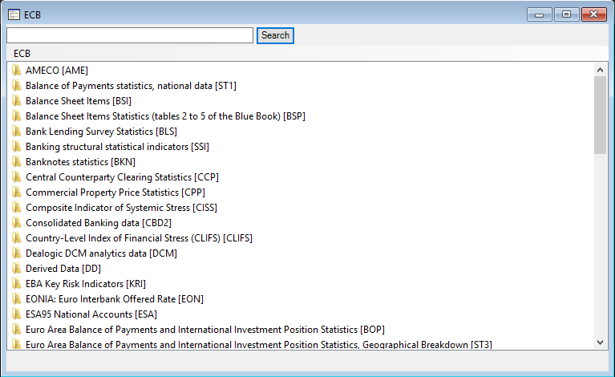This screenshot has height=377, width=615.
Task: Choose Balance Sheet Items Statistics Blue Book [BSP]
Action: [x=165, y=116]
